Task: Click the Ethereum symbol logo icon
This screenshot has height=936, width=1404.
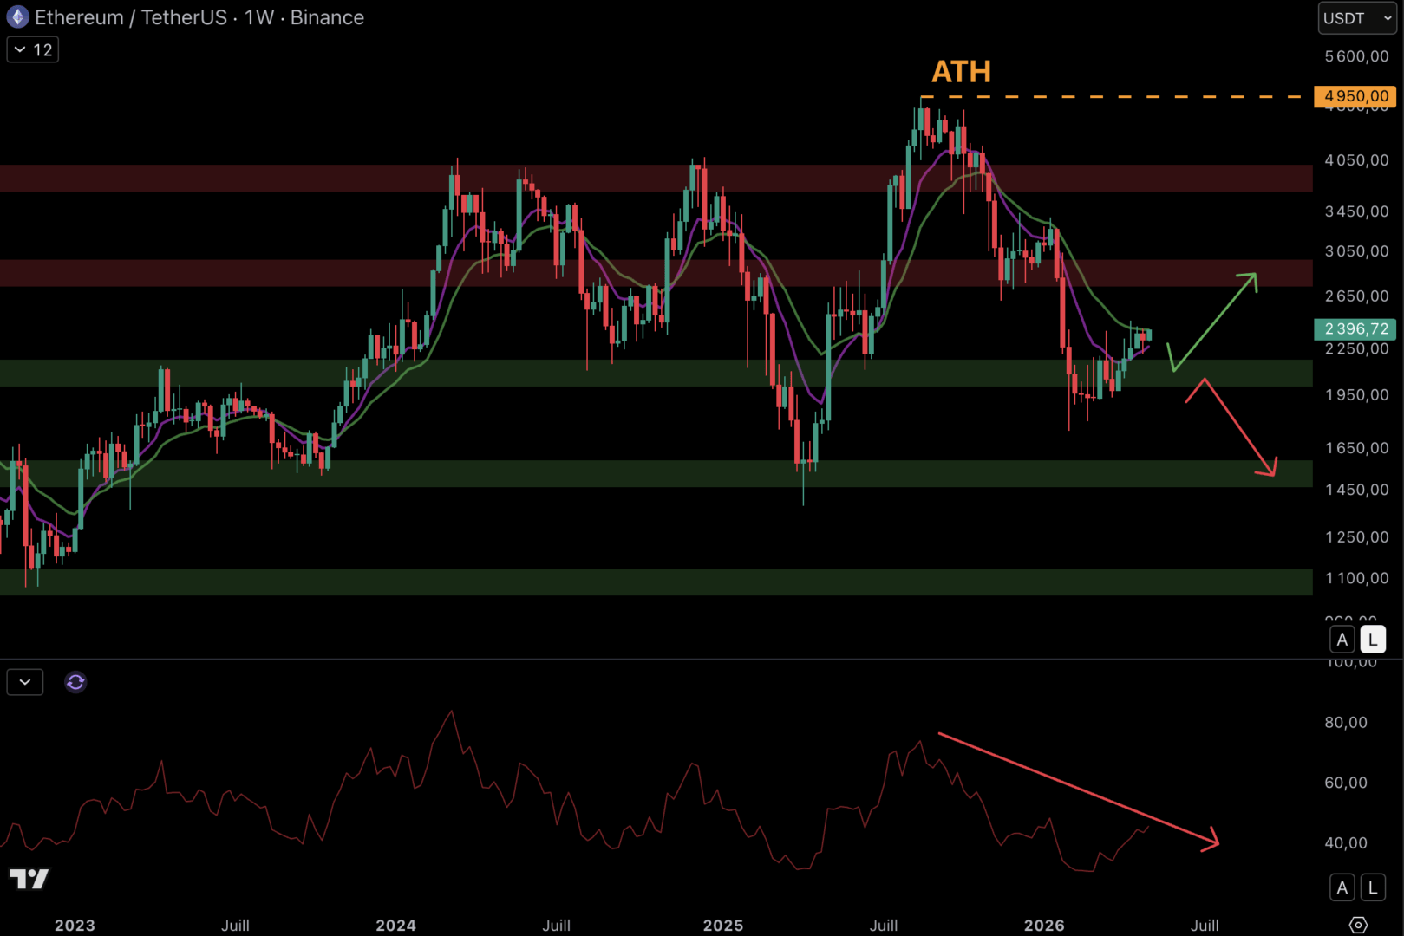Action: [x=17, y=17]
